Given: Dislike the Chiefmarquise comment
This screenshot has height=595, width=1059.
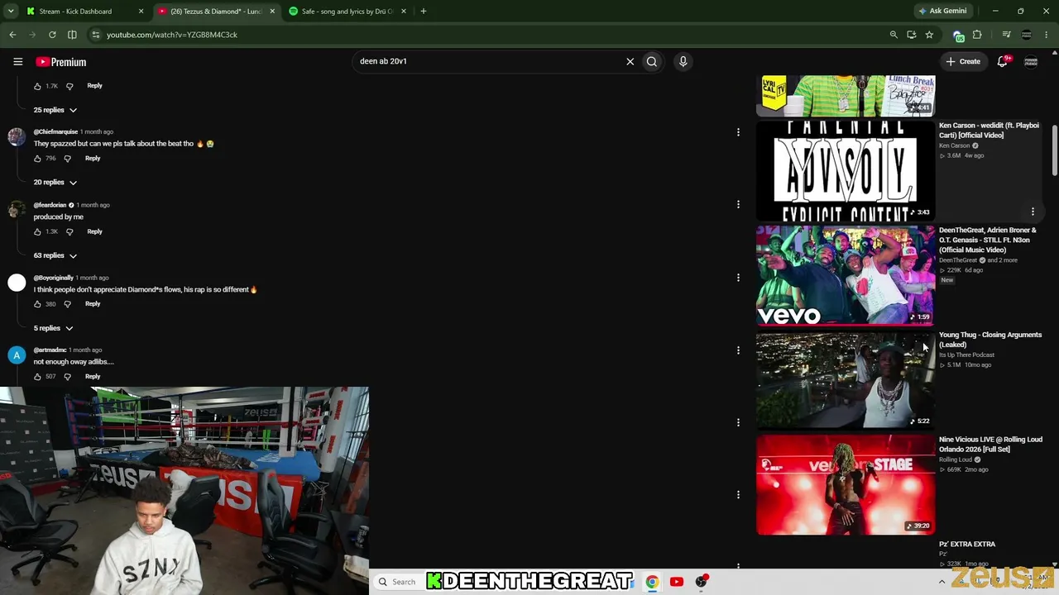Looking at the screenshot, I should point(68,159).
